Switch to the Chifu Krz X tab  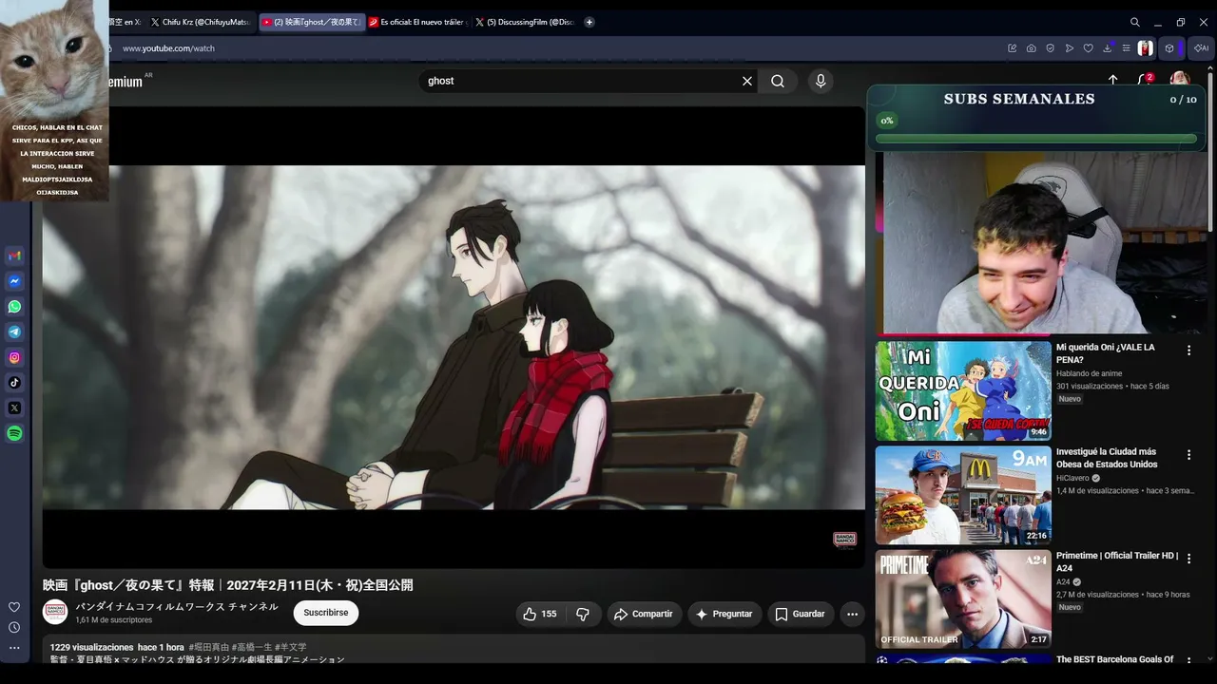click(203, 22)
